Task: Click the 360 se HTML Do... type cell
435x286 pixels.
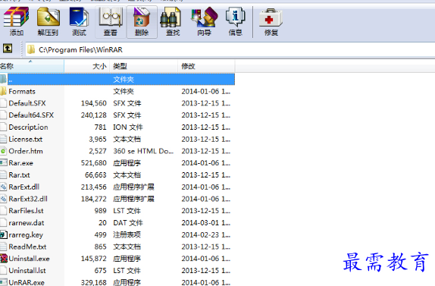Action: (143, 151)
